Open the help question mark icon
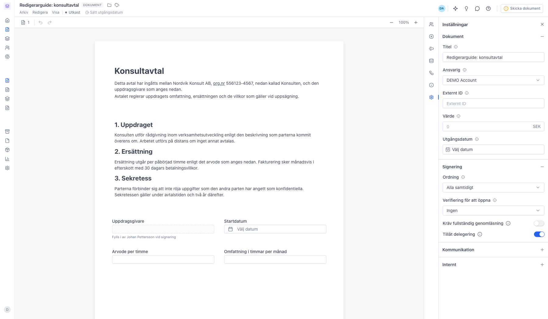Image resolution: width=548 pixels, height=319 pixels. click(488, 9)
